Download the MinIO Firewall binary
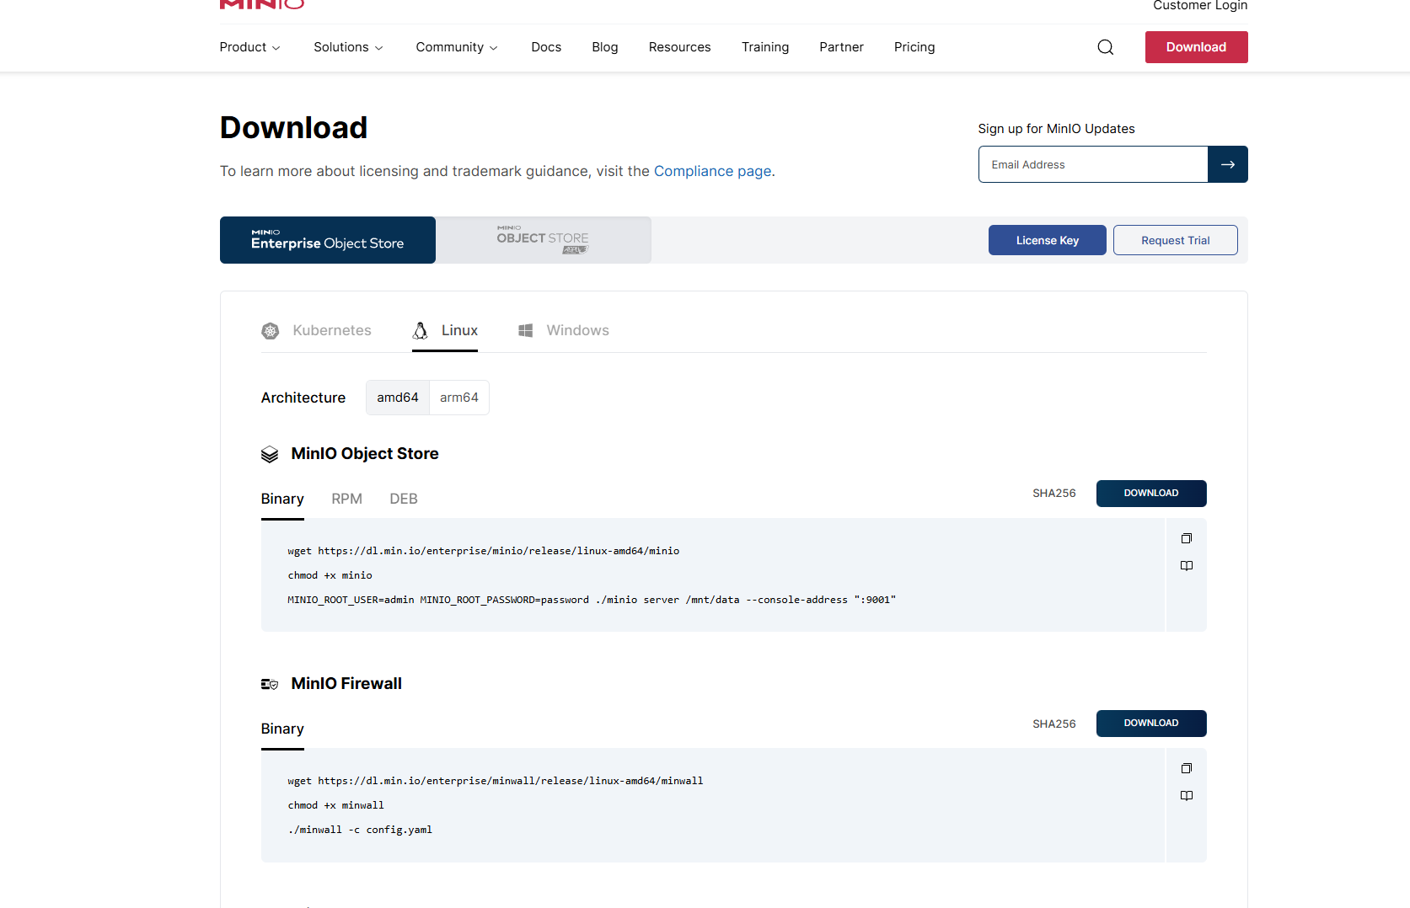 pyautogui.click(x=1150, y=724)
